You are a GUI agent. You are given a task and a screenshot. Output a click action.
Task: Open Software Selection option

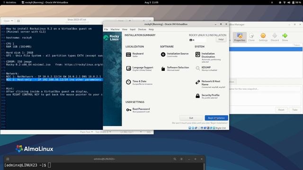pos(175,68)
